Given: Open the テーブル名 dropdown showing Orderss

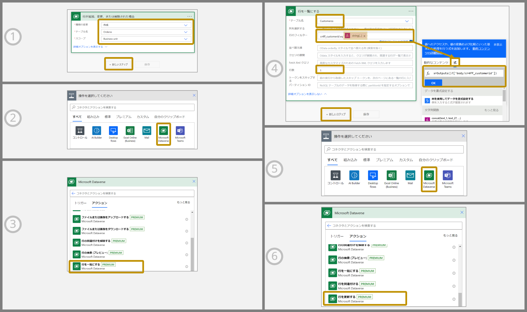Looking at the screenshot, I should click(x=146, y=32).
